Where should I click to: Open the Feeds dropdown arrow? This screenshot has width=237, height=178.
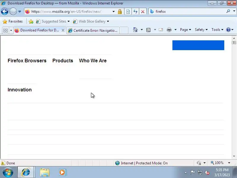click(155, 30)
